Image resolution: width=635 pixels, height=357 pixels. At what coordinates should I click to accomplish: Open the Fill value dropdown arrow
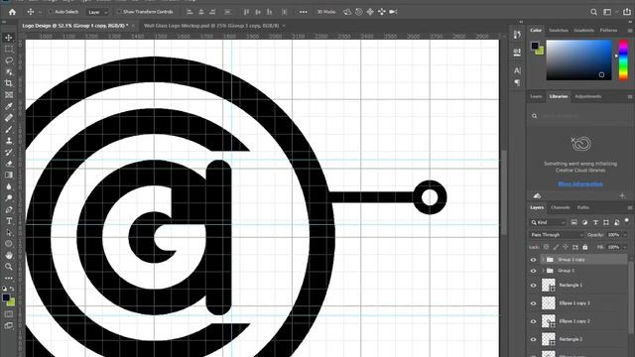[x=625, y=247]
